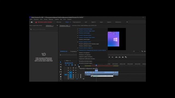This screenshot has height=98, width=175.
Task: Select the Ripple Edit tool
Action: (x=61, y=67)
